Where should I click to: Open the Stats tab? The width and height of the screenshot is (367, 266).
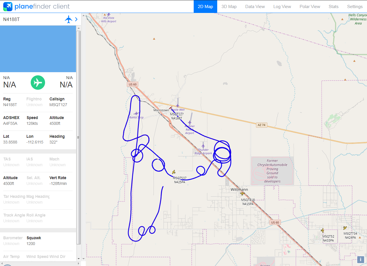[x=333, y=6]
